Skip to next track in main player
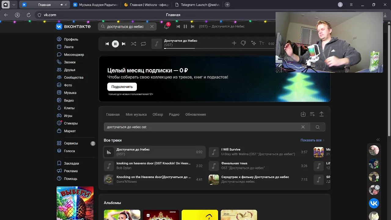 pos(123,44)
